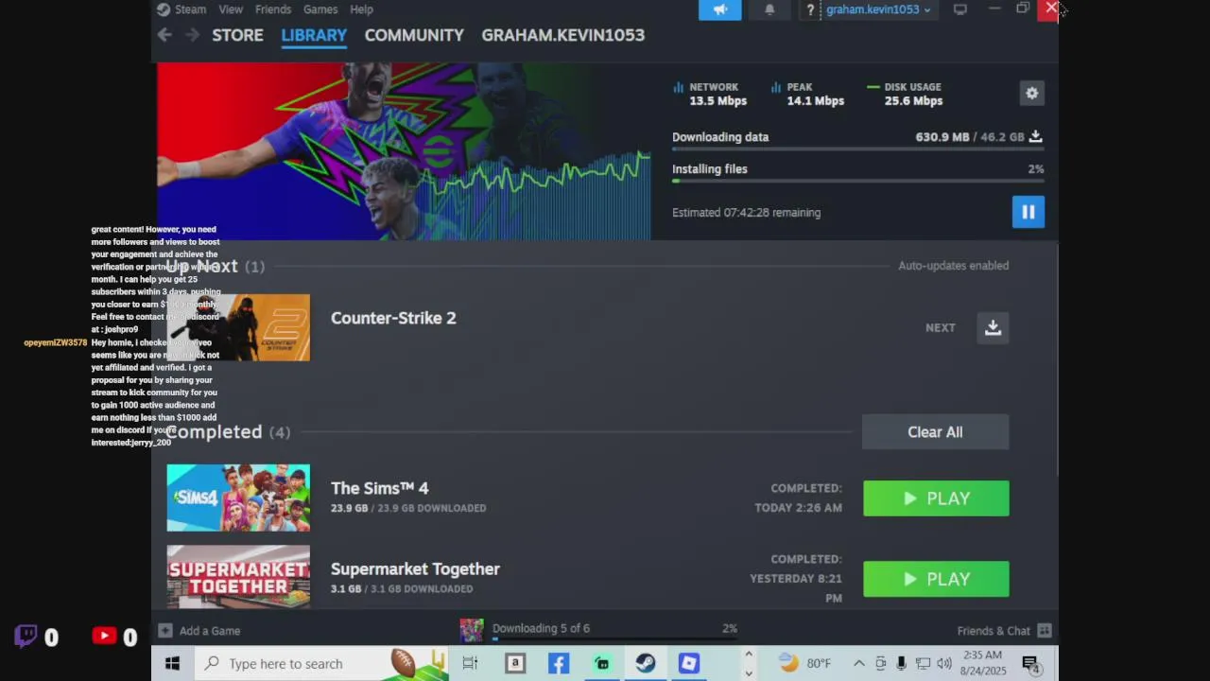Select The Sims™ 4 title
Screen dimensions: 1210x681
[x=379, y=488]
